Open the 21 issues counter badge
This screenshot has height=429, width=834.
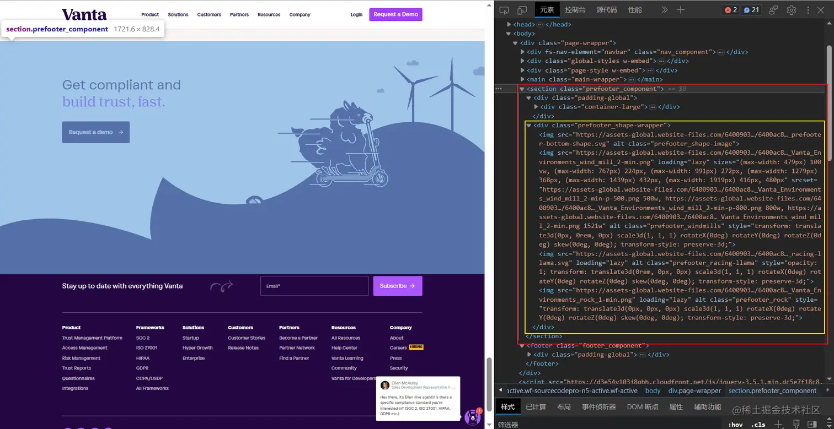751,10
